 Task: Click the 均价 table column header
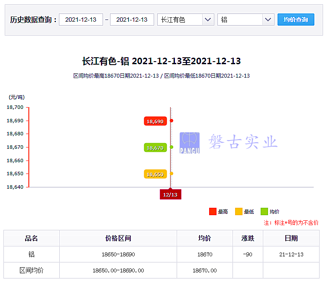pos(205,238)
